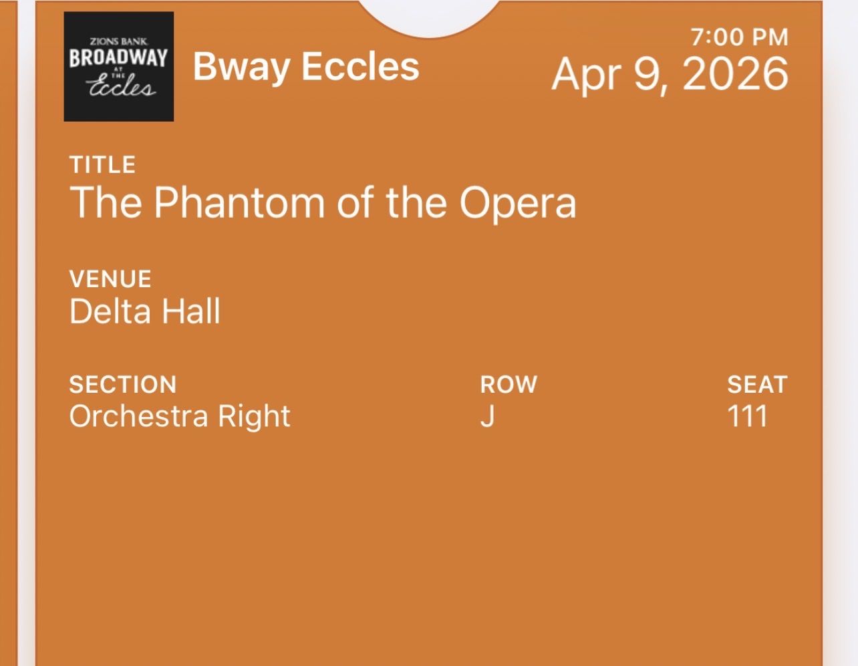The image size is (858, 666).
Task: Click the VENUE field label
Action: (x=110, y=279)
